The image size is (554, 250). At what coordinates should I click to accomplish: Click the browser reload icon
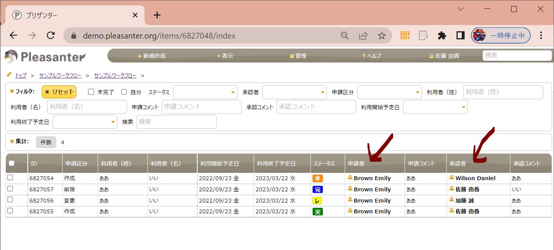[51, 35]
